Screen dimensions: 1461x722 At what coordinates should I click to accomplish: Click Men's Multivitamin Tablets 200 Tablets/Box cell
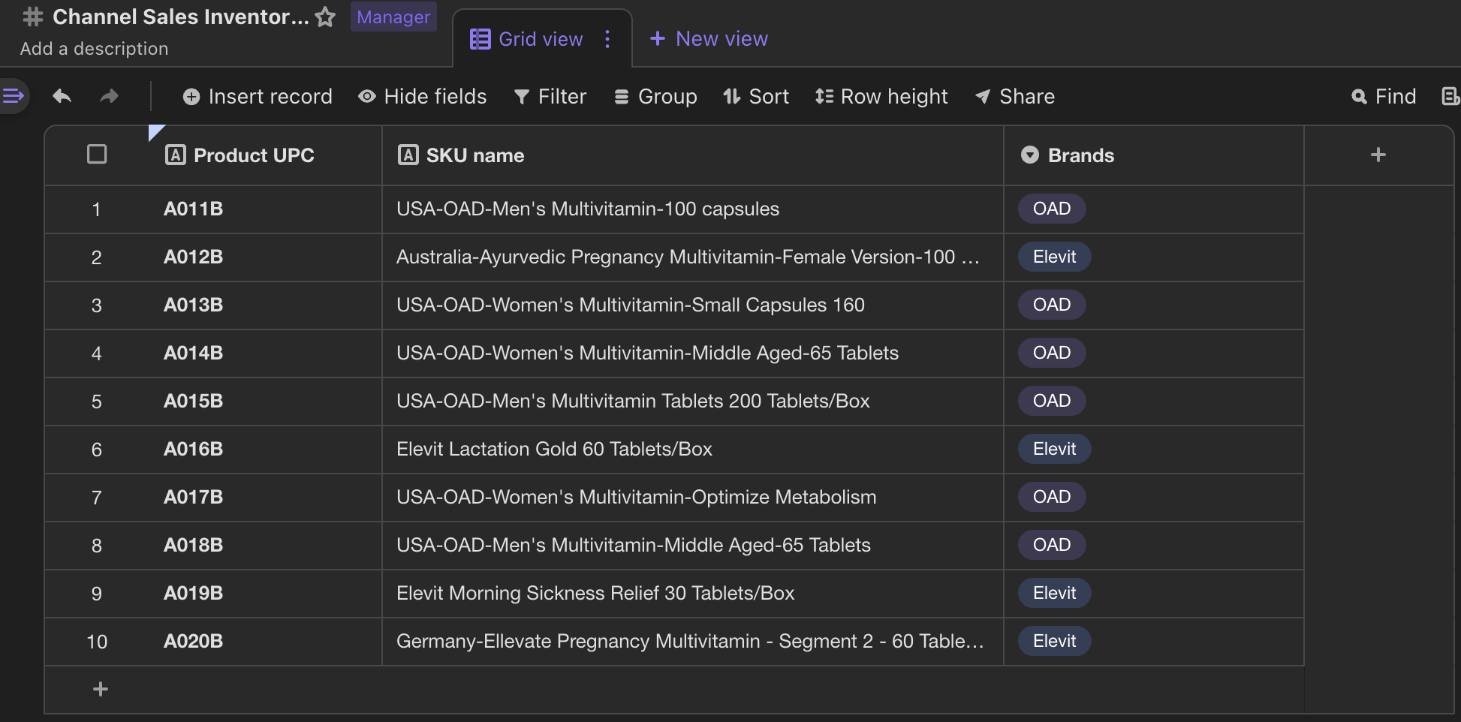pyautogui.click(x=693, y=402)
